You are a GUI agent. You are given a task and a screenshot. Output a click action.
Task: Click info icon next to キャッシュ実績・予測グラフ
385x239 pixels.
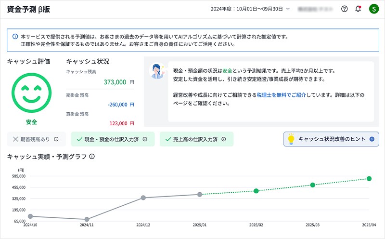point(92,157)
